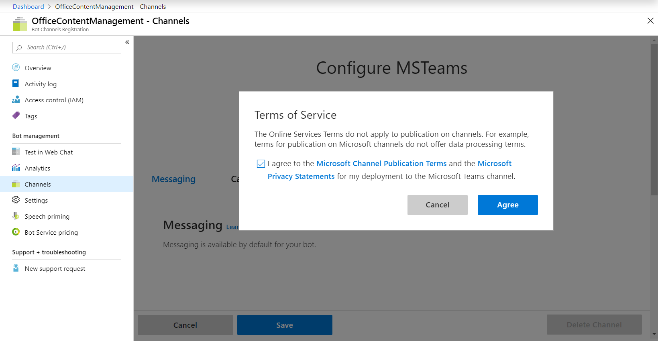Open the Analytics chart icon
Viewport: 658px width, 341px height.
(x=16, y=168)
